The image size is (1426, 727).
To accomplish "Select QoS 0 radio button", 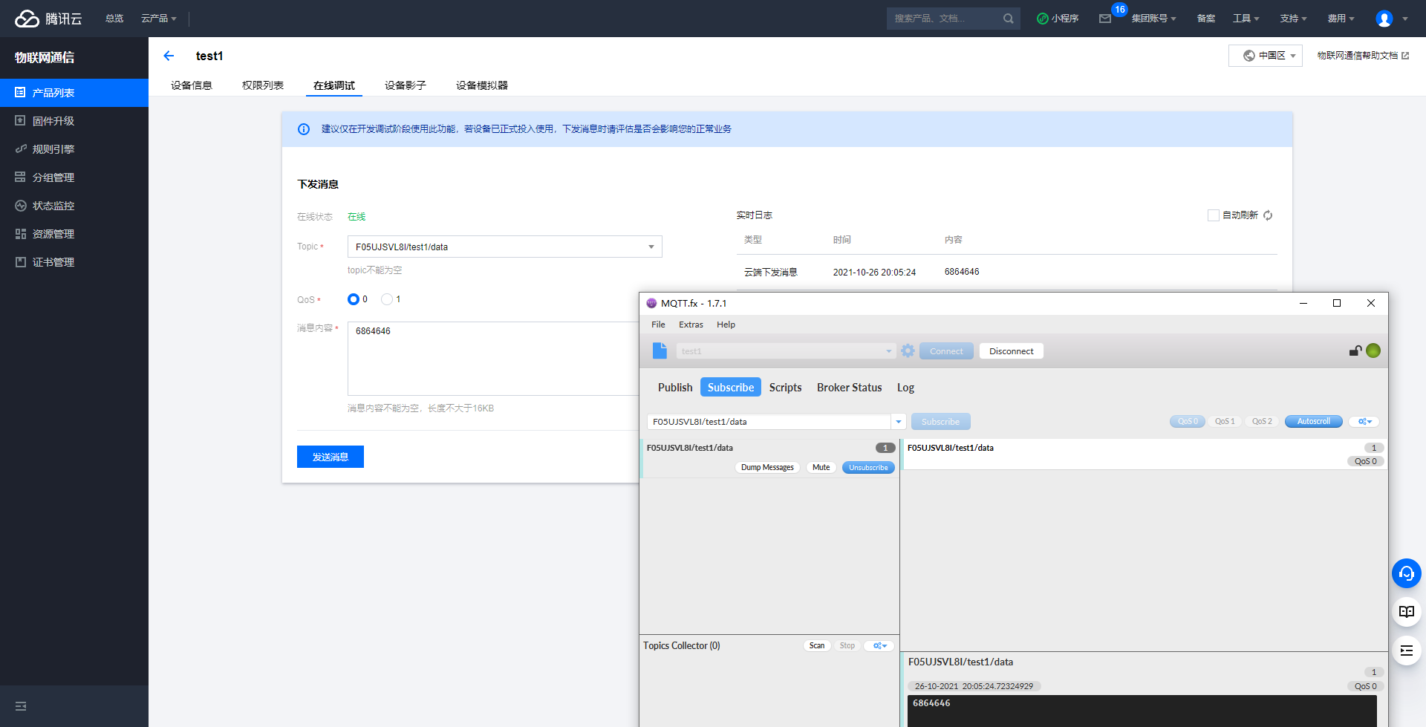I will point(354,299).
